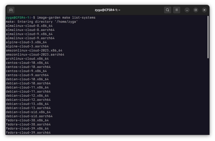Select almalinux-cloud-8.aarch64 line
This screenshot has height=141, width=215.
tap(30, 30)
